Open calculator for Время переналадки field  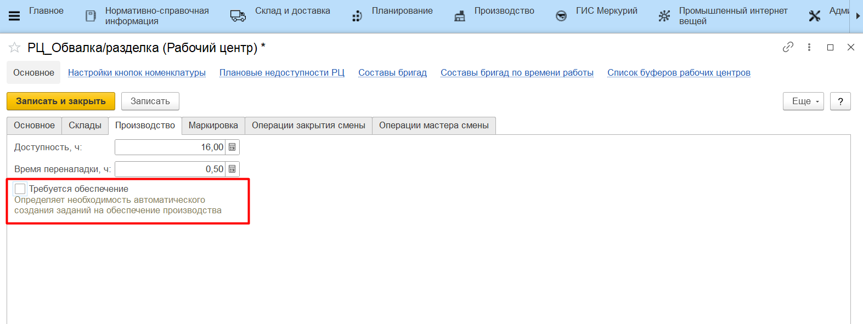(232, 169)
